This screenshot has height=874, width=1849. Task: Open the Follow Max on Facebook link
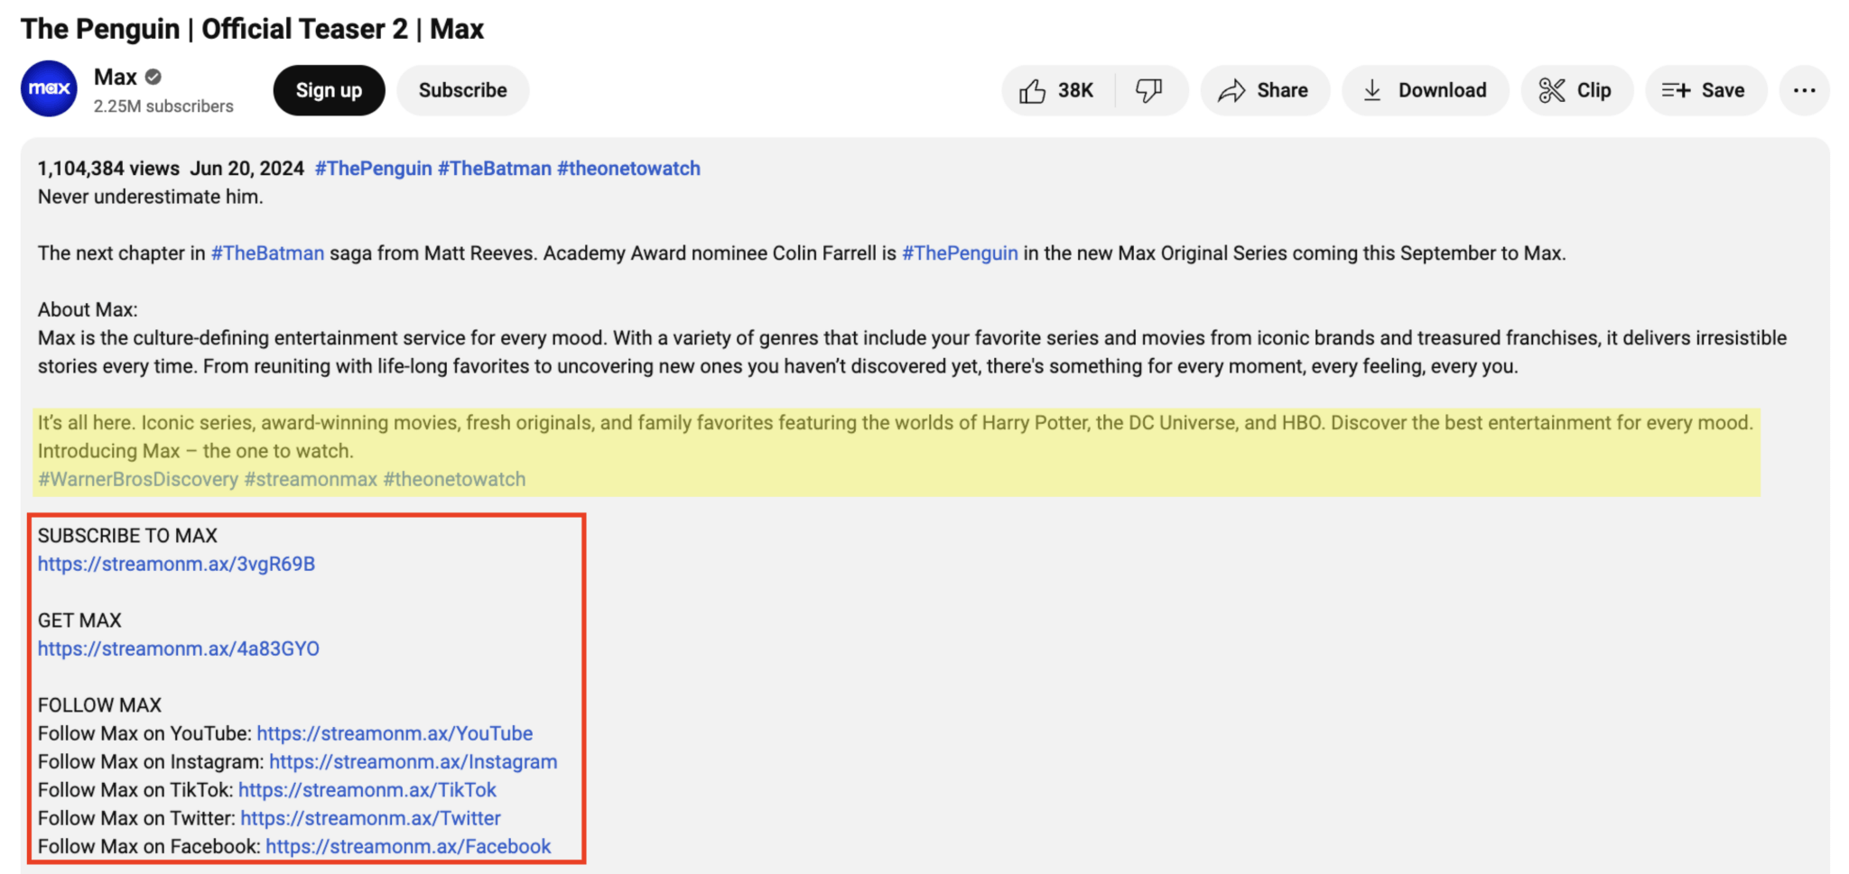click(408, 846)
